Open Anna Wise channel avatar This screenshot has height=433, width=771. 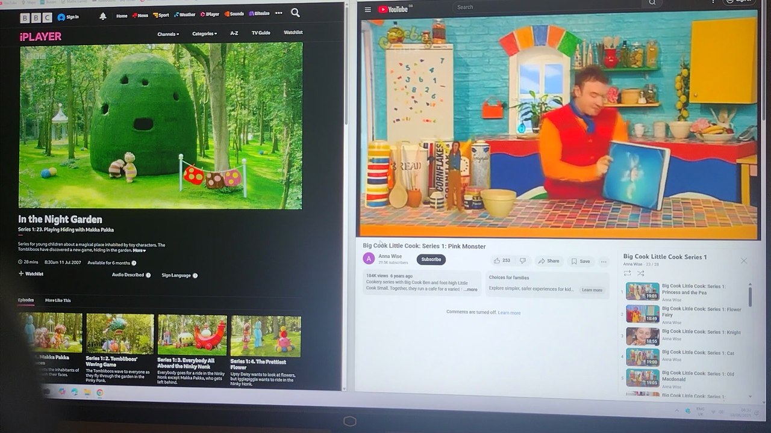369,259
